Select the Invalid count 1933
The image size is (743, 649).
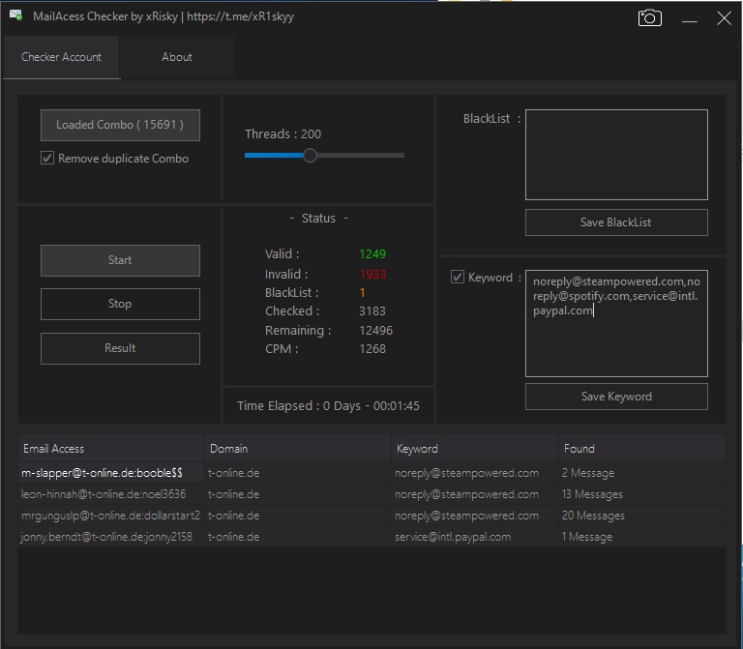[372, 275]
